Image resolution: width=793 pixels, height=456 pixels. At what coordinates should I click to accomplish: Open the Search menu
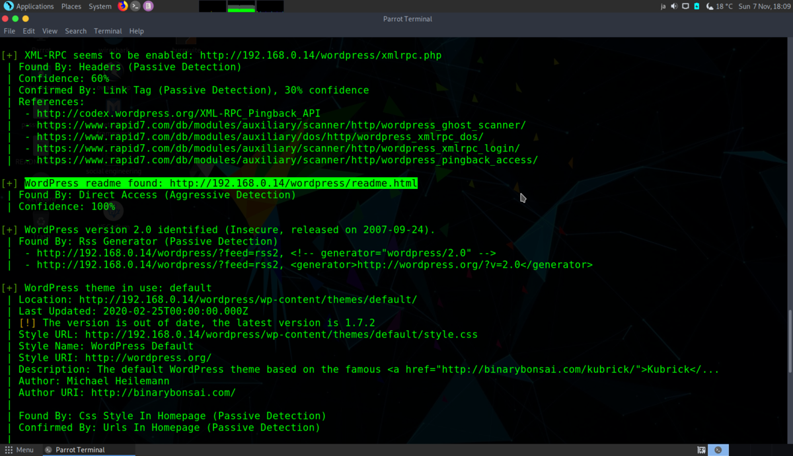75,31
